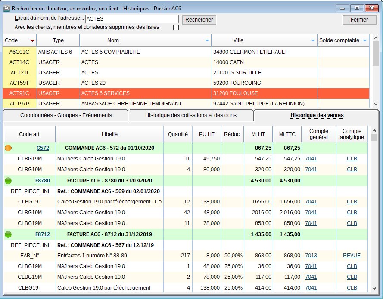Click the Quantité column header

[x=178, y=134]
